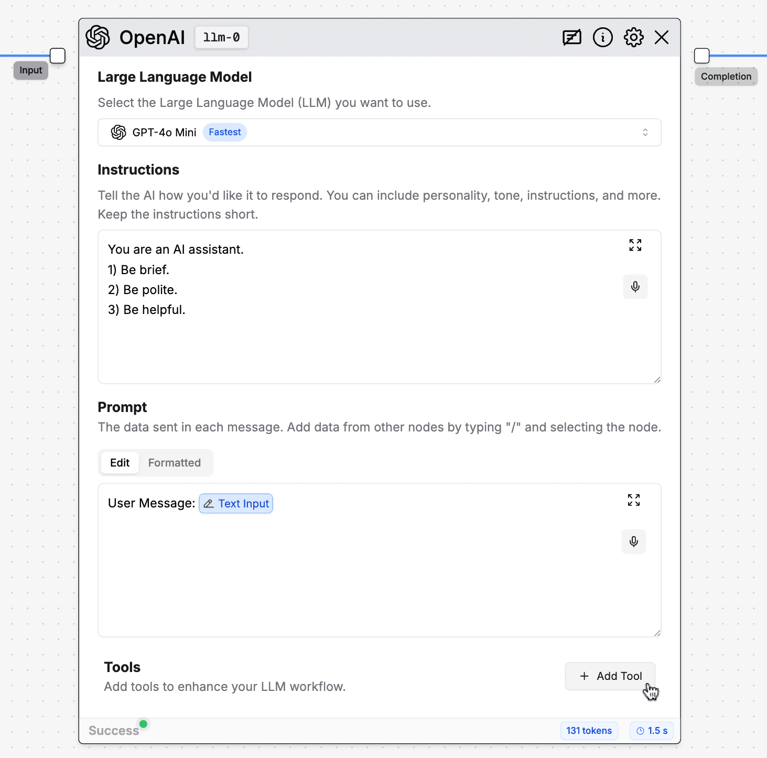
Task: Select the Text Input variable chip
Action: 236,504
